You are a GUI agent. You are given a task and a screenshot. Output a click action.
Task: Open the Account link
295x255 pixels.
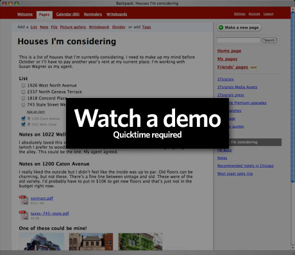click(254, 14)
